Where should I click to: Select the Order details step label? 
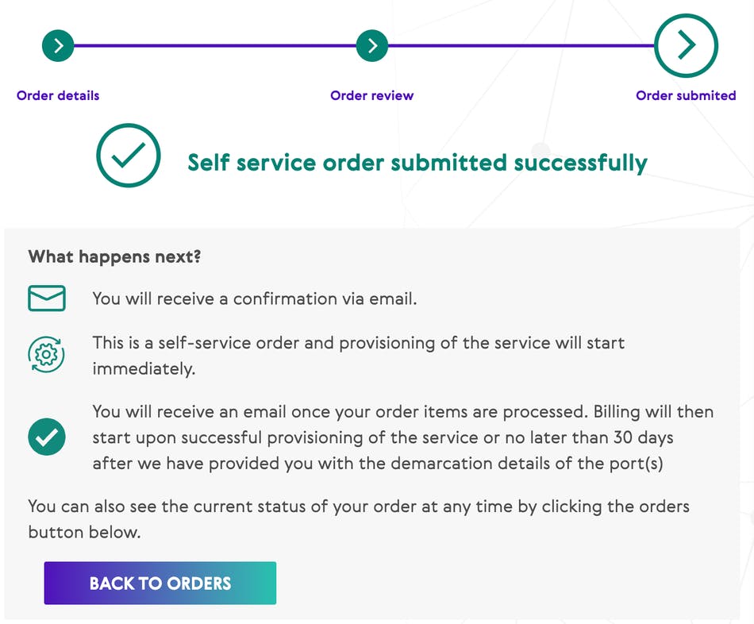tap(58, 95)
